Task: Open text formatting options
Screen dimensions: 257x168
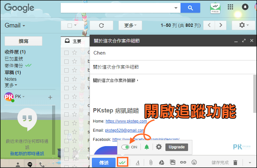Action: coord(138,162)
